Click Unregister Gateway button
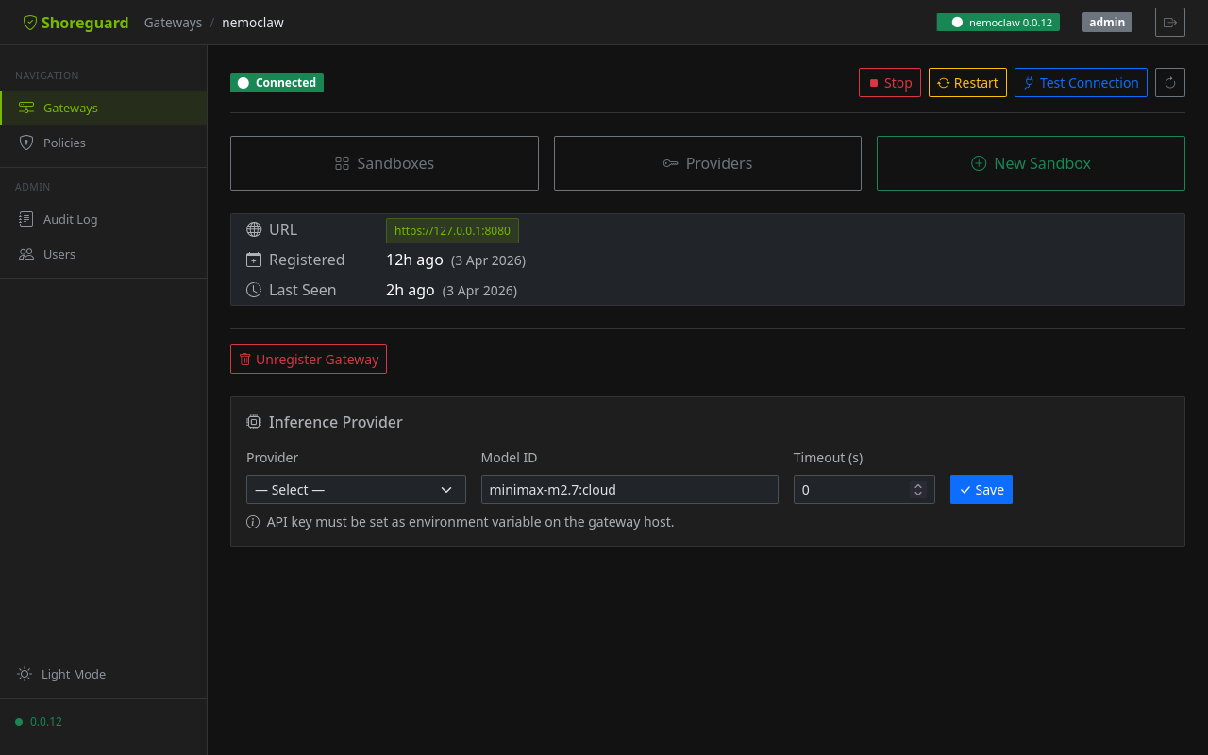1208x755 pixels. coord(309,360)
